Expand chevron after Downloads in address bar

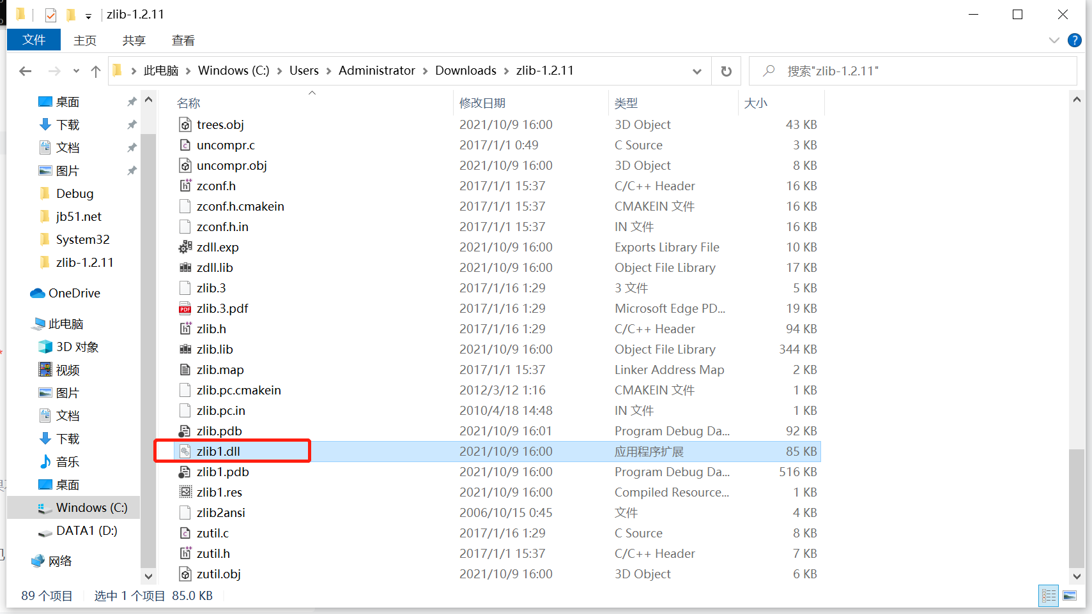coord(507,71)
